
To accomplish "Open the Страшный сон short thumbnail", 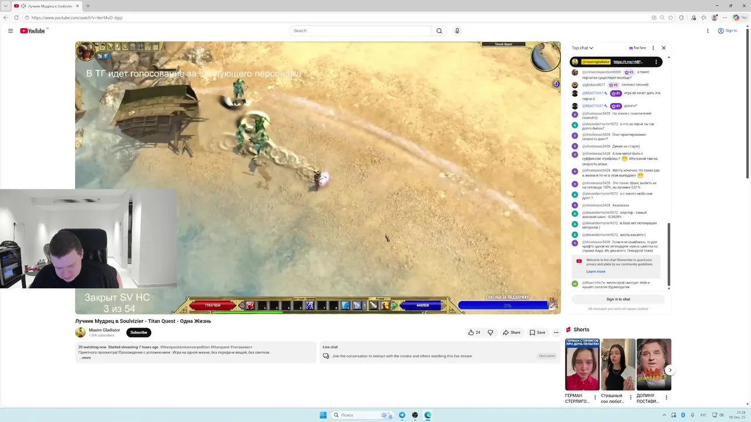I will (618, 365).
